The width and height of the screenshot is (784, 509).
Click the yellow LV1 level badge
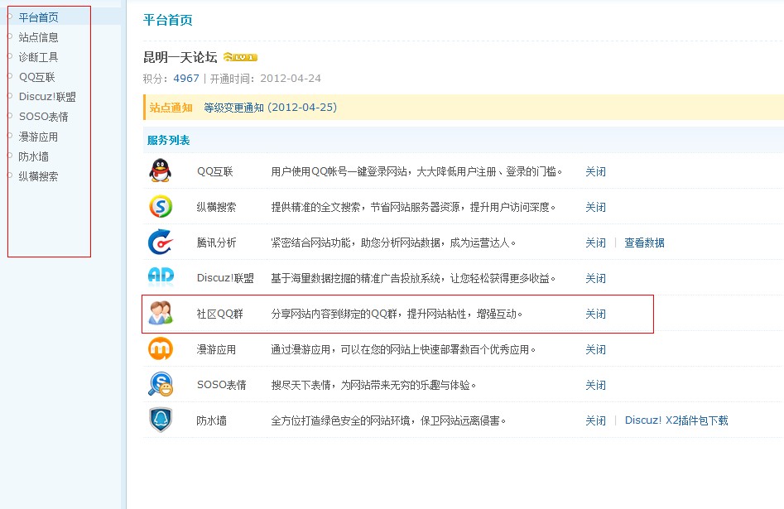point(240,57)
